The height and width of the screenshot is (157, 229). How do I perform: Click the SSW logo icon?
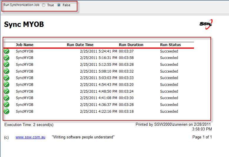pos(206,24)
